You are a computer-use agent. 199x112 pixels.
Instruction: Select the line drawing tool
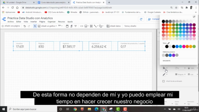point(95,26)
